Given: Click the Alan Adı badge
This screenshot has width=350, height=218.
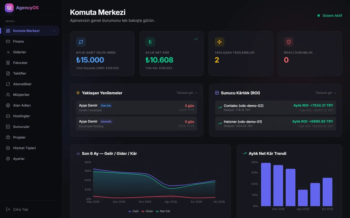Looking at the screenshot, I should point(106,106).
